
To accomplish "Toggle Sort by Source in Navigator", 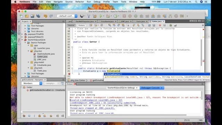I will 62,116.
